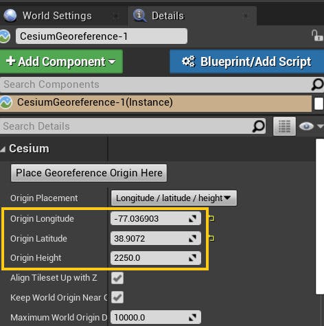324x326 pixels.
Task: Switch to the World Settings tab
Action: click(57, 16)
